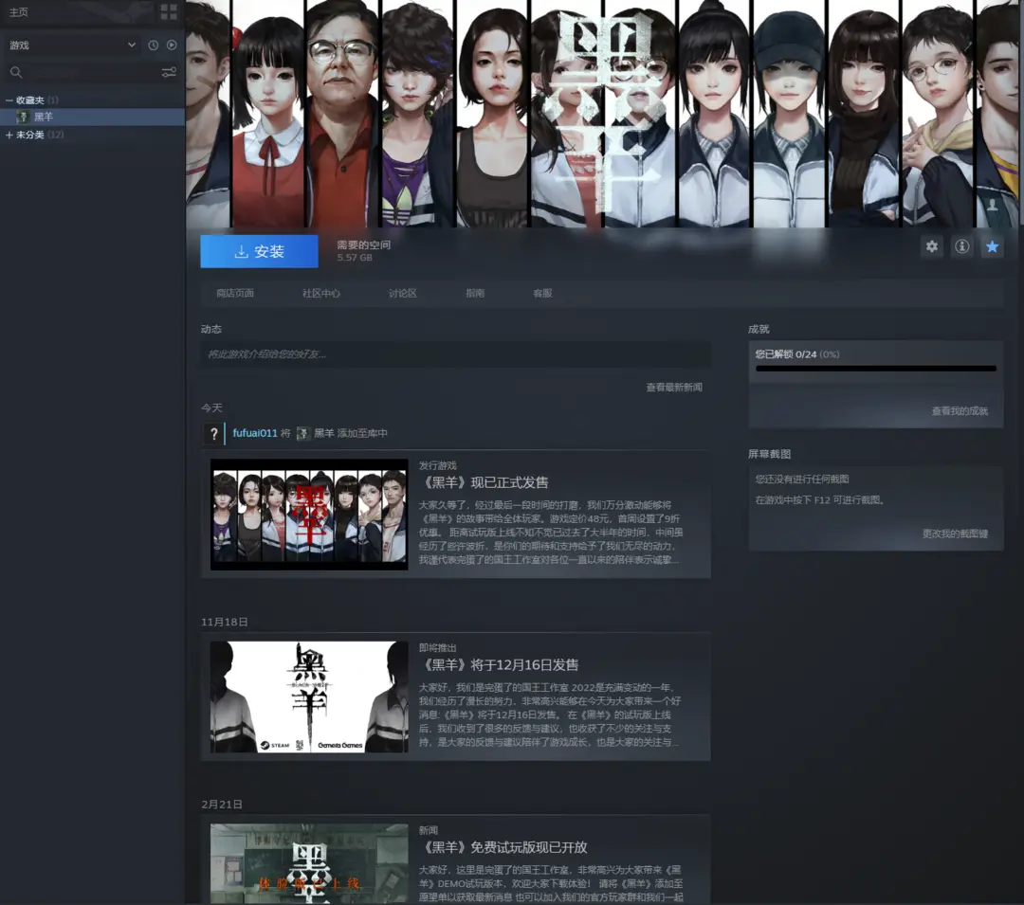Click the share-with-friends input field
Image resolution: width=1024 pixels, height=905 pixels.
coord(456,354)
